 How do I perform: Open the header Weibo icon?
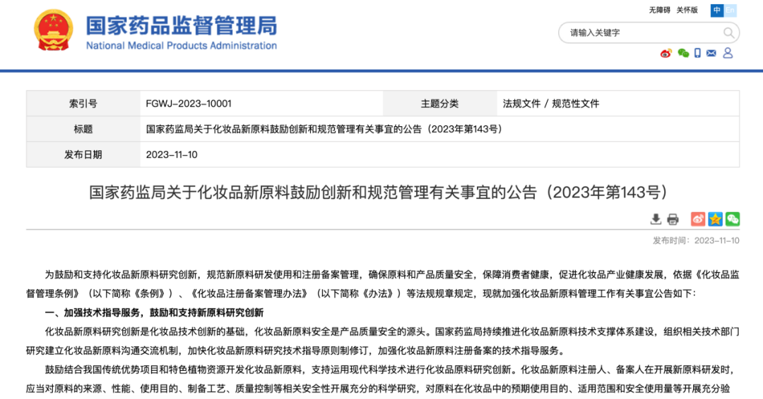tap(666, 53)
